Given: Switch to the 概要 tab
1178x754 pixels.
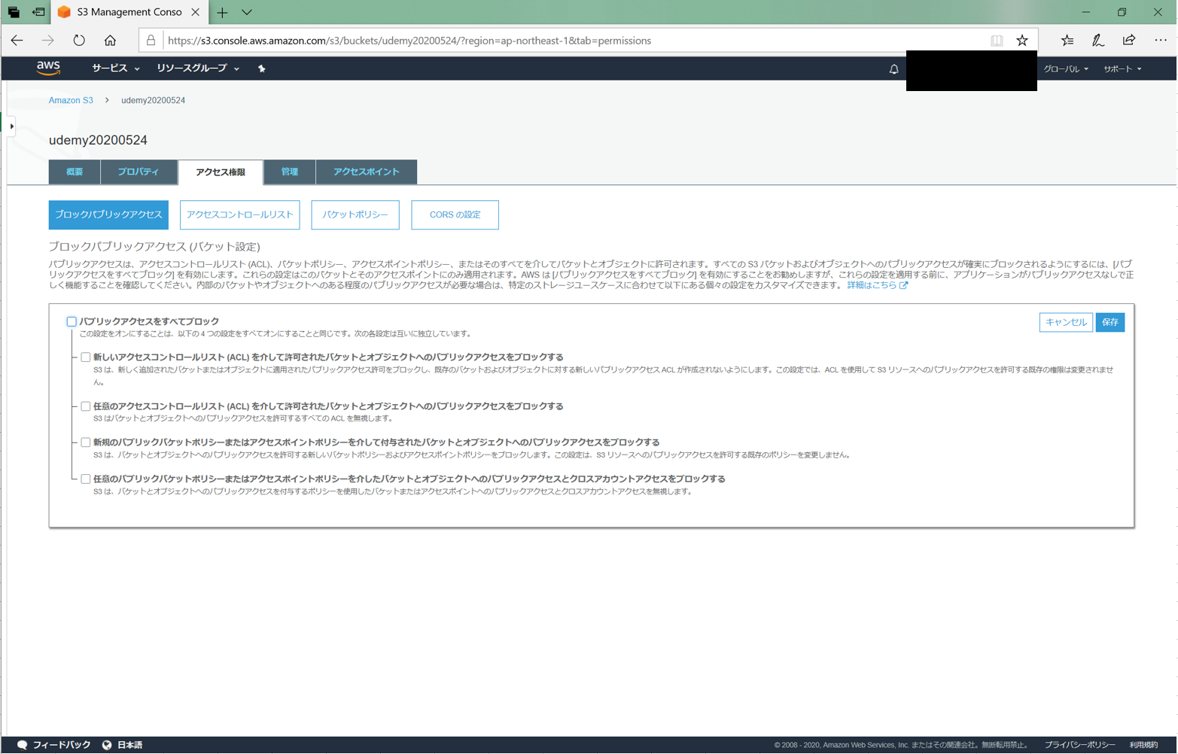Looking at the screenshot, I should click(x=75, y=172).
